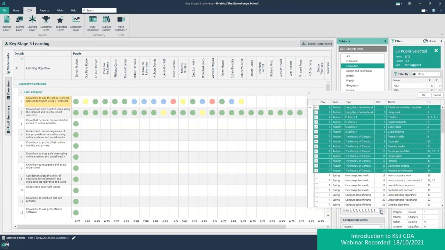Click Cancel in units popup
Screen dimensions: 445x250
pos(437,95)
